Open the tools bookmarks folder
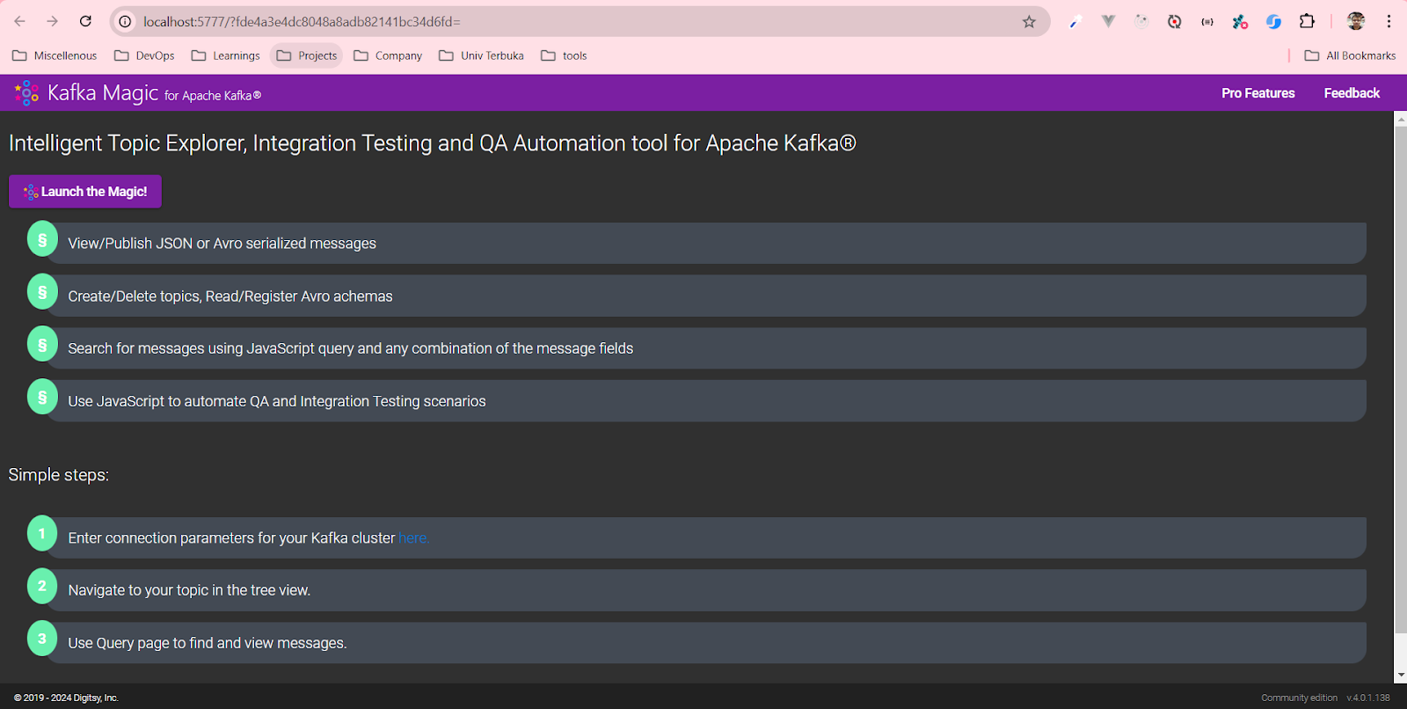Screen dimensions: 1407x709 pos(564,55)
